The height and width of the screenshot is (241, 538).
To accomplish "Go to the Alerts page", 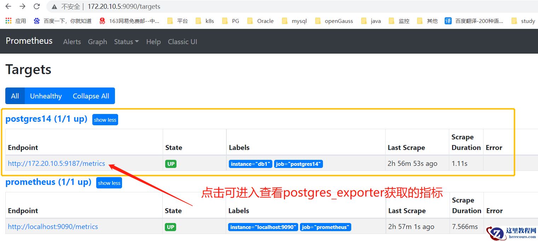I will coord(72,42).
